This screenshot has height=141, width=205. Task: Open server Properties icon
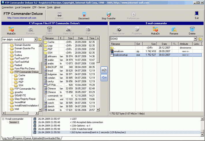[137, 29]
